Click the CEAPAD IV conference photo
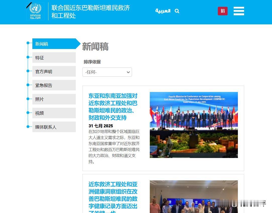The height and width of the screenshot is (213, 272). [194, 125]
